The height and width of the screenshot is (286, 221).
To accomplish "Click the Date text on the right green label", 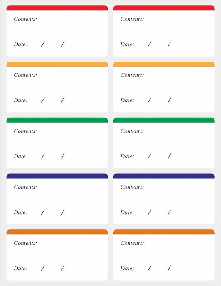I will (127, 156).
